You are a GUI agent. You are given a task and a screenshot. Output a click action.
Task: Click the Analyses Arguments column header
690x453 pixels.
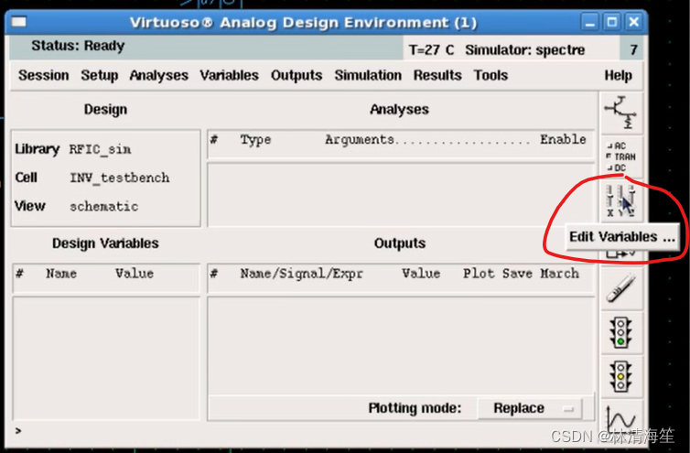coord(359,140)
